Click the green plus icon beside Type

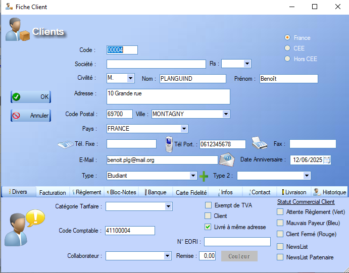click(x=204, y=176)
